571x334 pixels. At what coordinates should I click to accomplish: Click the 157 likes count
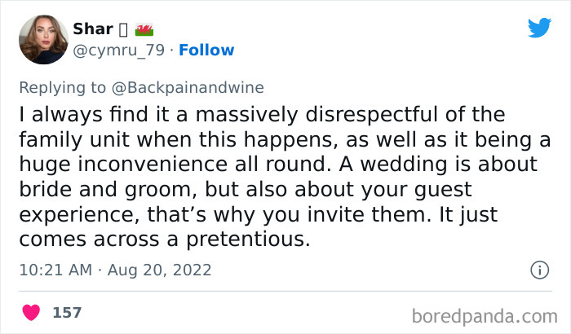click(x=67, y=312)
